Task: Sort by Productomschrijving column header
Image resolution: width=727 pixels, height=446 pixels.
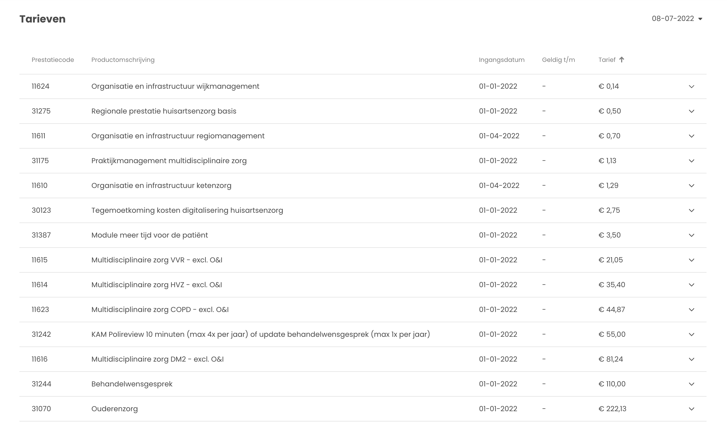Action: [x=123, y=60]
